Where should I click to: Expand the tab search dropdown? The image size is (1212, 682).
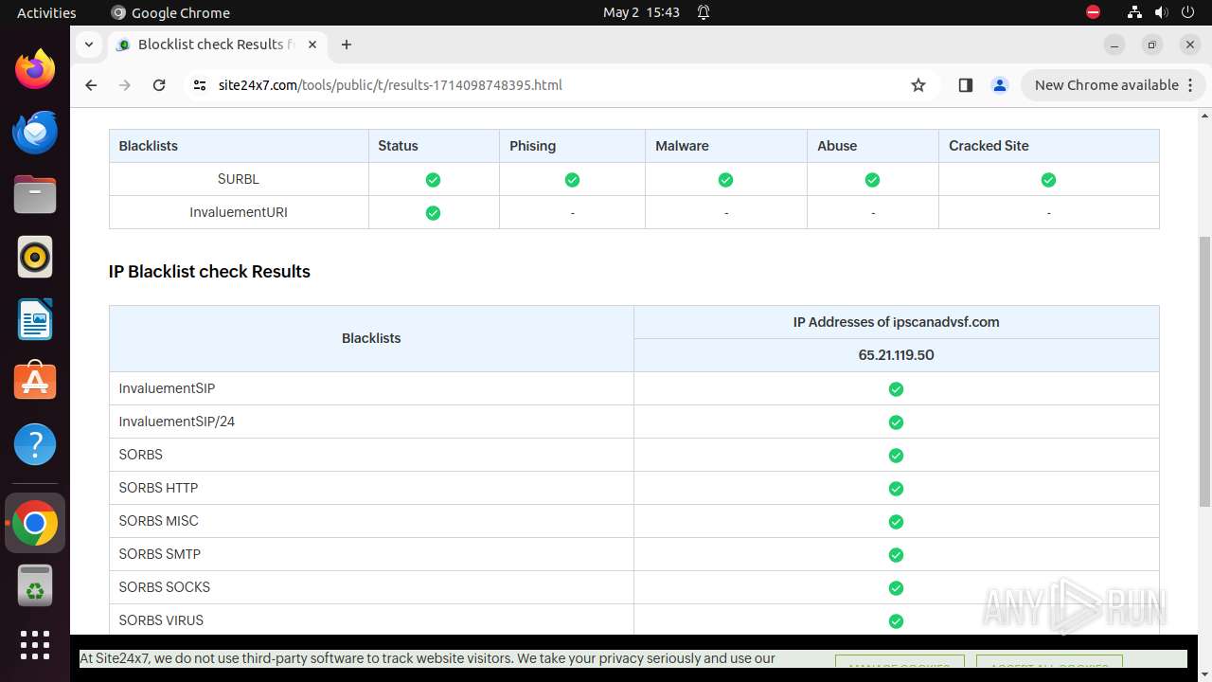click(88, 45)
